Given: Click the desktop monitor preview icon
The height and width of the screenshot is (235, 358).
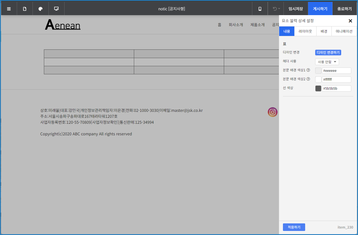Looking at the screenshot, I should point(56,9).
